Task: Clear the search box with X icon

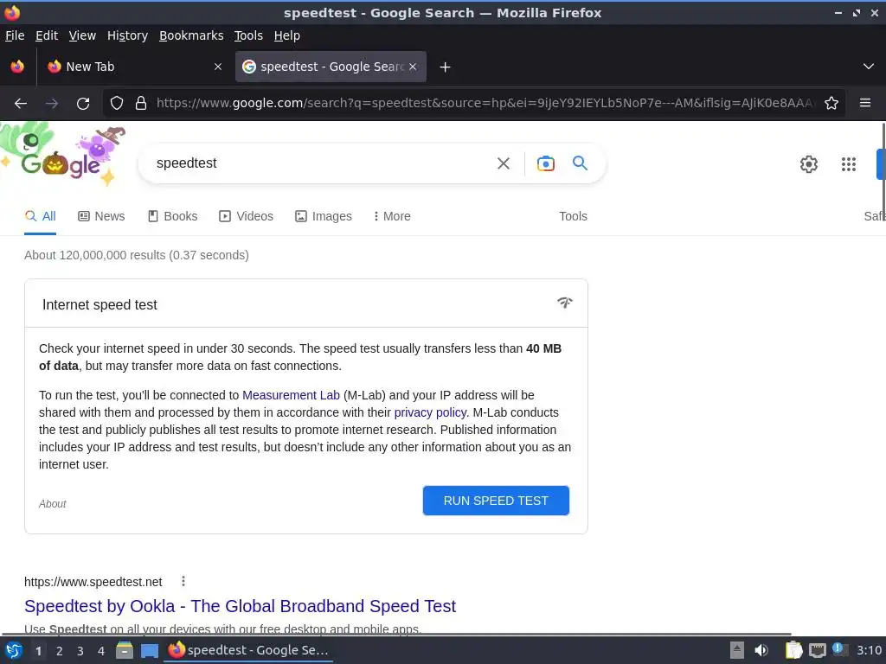Action: (x=504, y=163)
